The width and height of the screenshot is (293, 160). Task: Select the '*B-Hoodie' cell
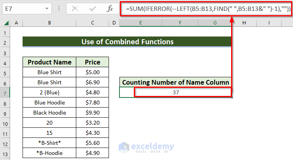click(x=49, y=153)
